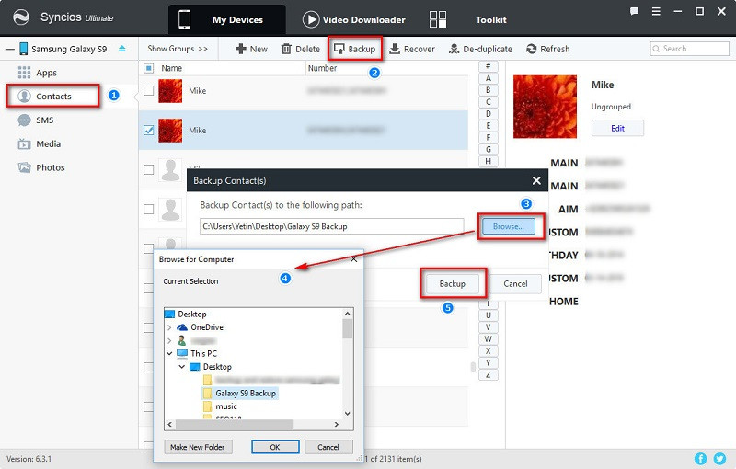This screenshot has width=736, height=469.
Task: Jump to letter G in alphabet index
Action: (489, 150)
